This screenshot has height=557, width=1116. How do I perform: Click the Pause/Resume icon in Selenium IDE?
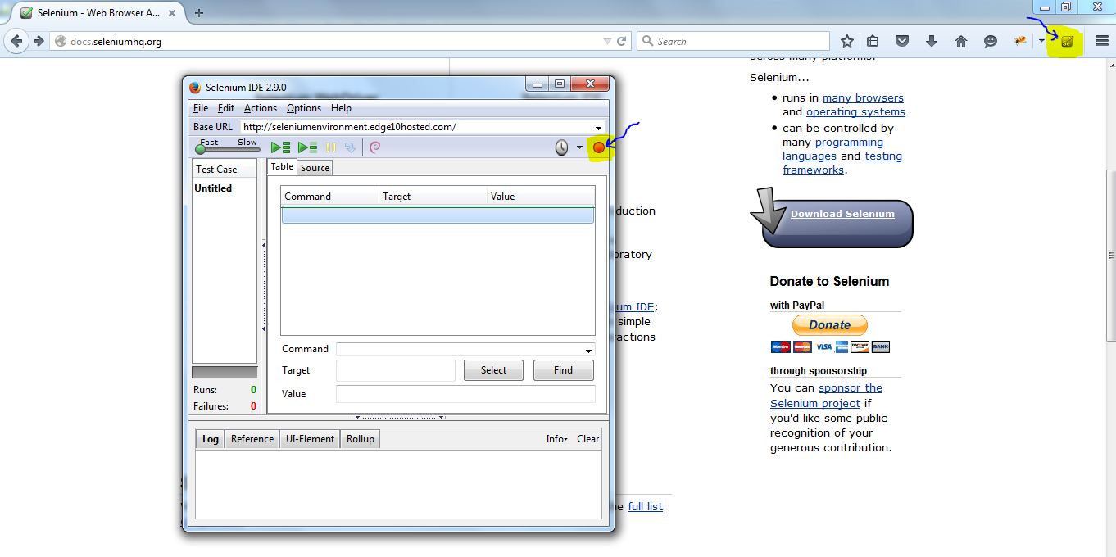[x=331, y=147]
